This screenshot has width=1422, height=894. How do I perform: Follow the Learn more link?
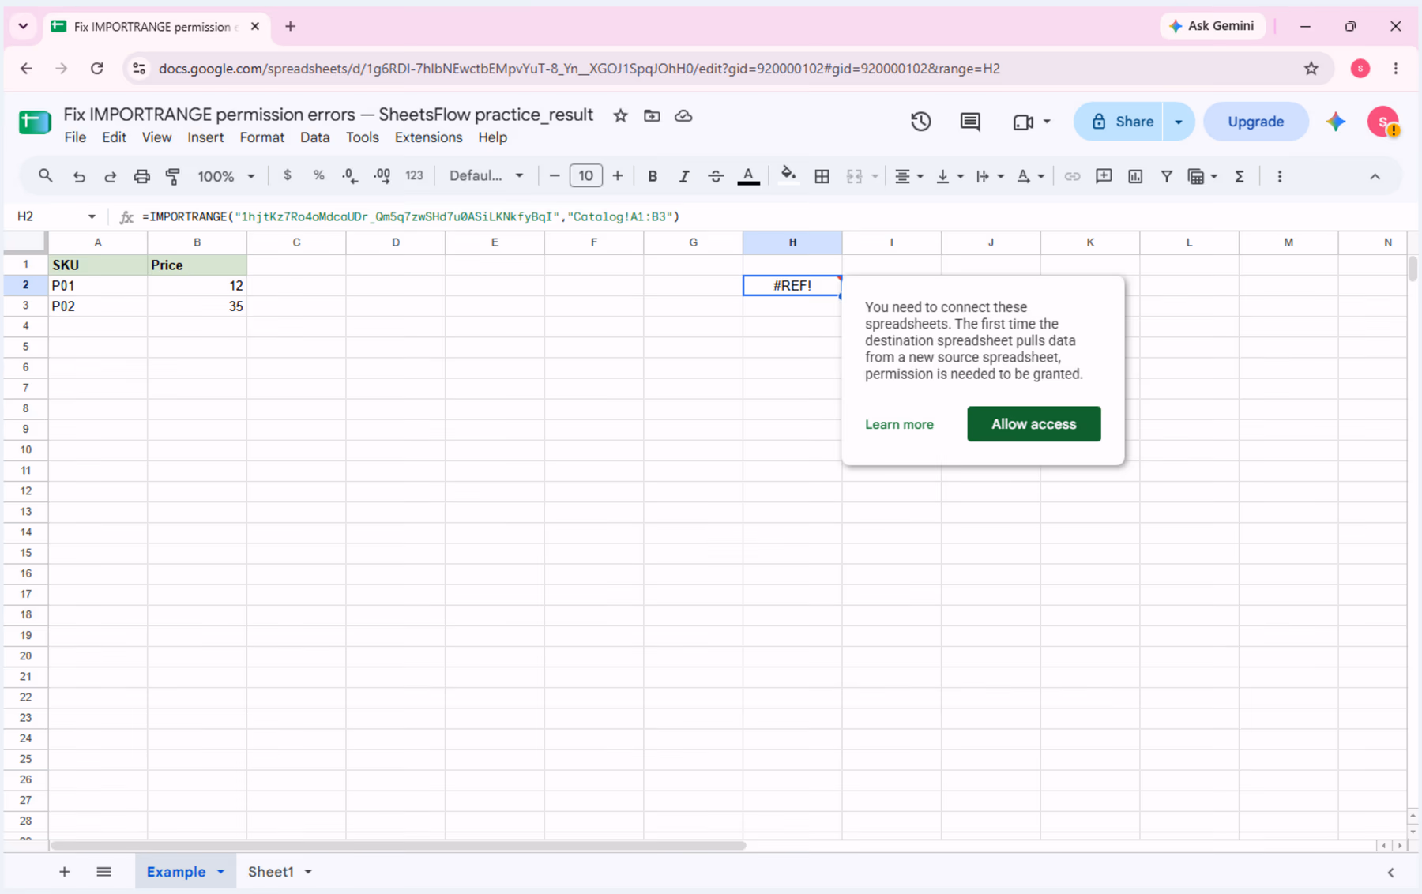click(899, 424)
